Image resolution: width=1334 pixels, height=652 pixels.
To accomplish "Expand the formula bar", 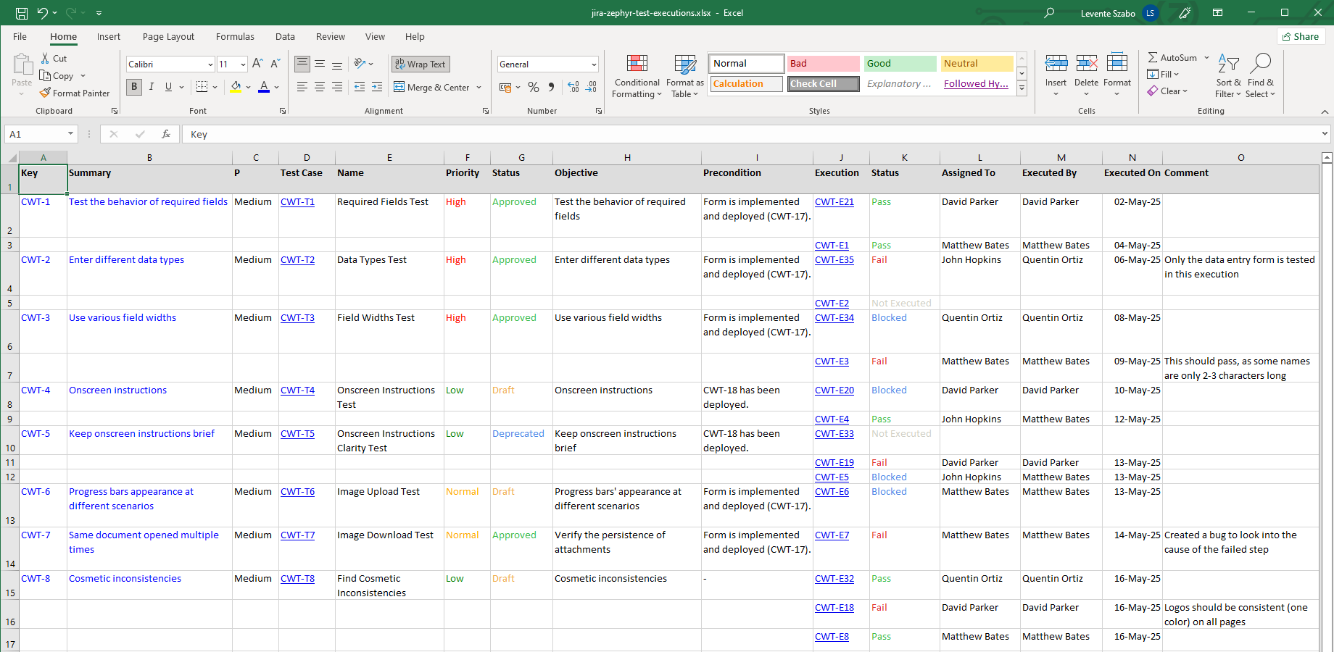I will [1325, 134].
